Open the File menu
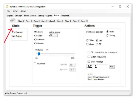The width and height of the screenshot is (134, 97). (x=8, y=11)
